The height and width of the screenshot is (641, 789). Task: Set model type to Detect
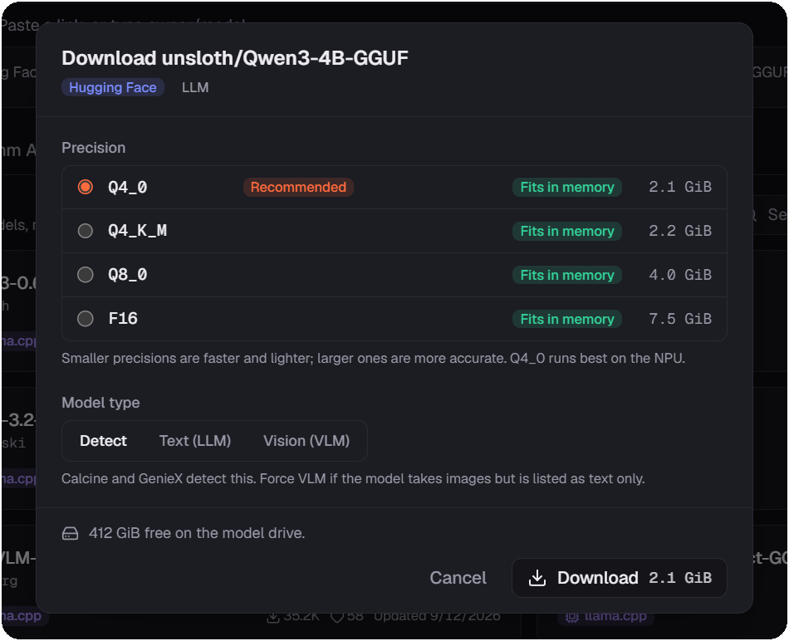pyautogui.click(x=103, y=441)
